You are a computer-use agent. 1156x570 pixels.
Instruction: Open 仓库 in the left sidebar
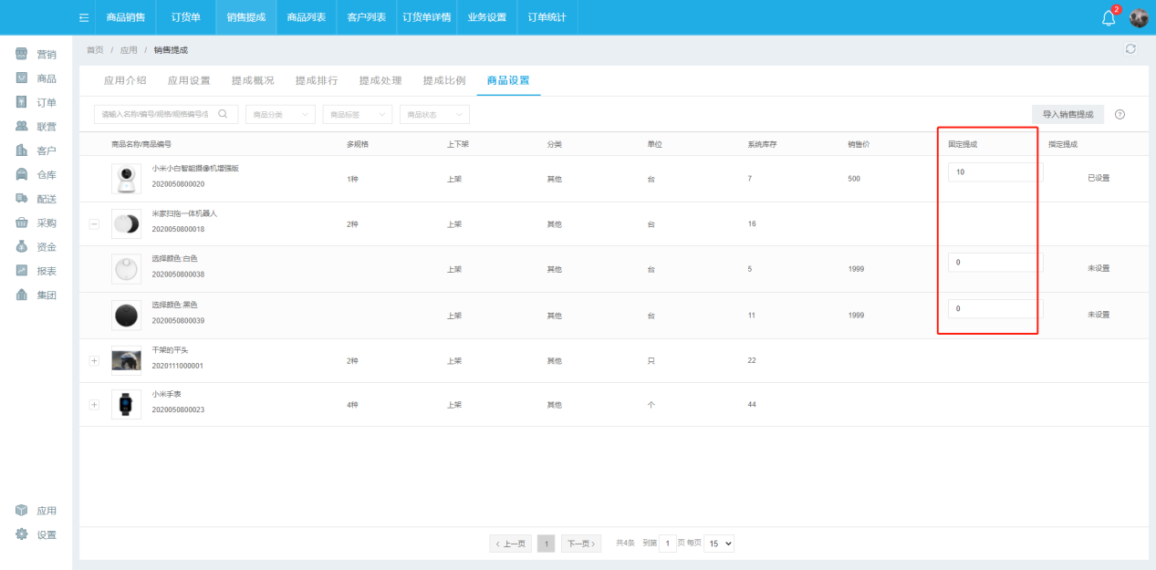36,174
